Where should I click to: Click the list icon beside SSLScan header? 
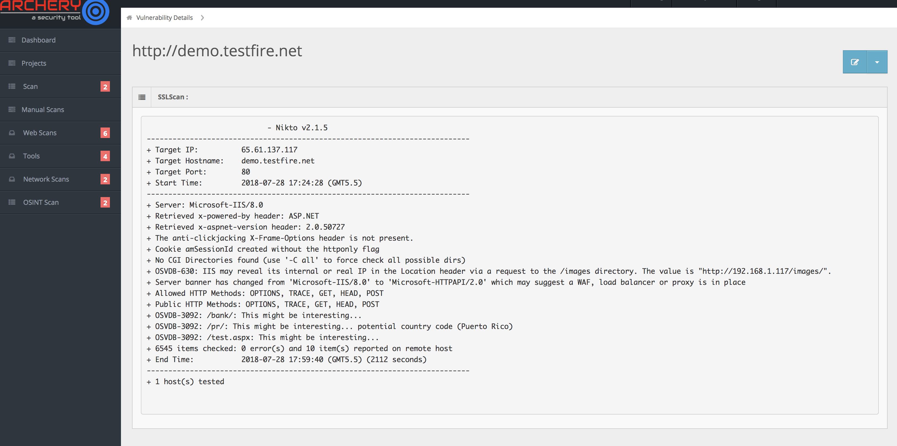142,97
